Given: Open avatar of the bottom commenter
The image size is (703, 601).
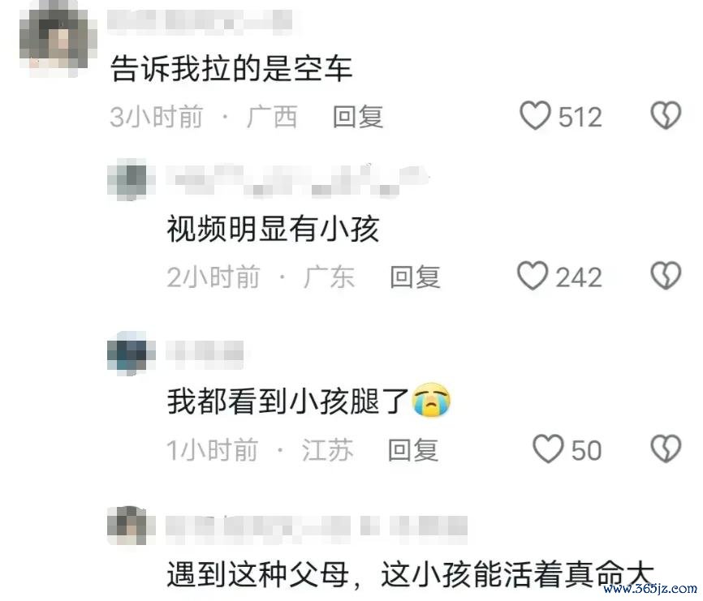Looking at the screenshot, I should (130, 526).
